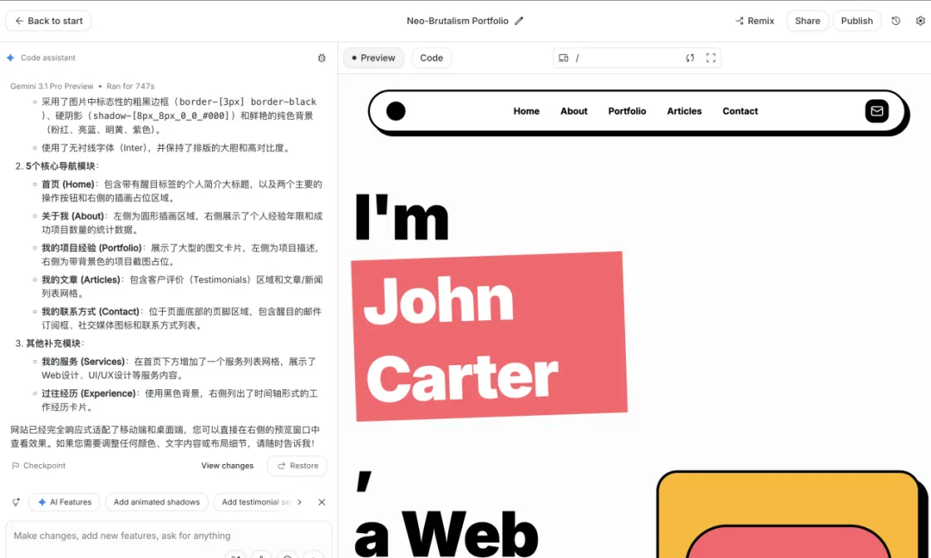This screenshot has height=558, width=931.
Task: Click the 我的文章 (Articles) bullet text
Action: (x=182, y=287)
